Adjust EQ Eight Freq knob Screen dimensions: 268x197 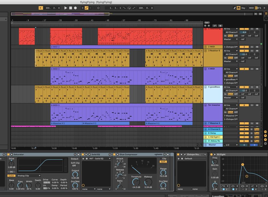pos(215,162)
